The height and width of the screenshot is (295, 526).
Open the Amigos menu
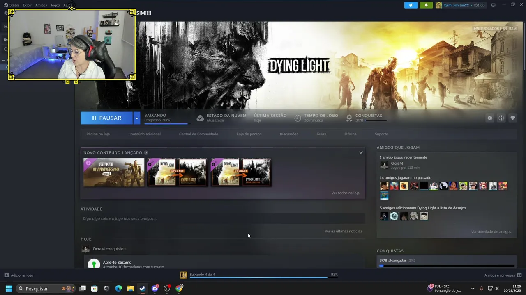41,5
